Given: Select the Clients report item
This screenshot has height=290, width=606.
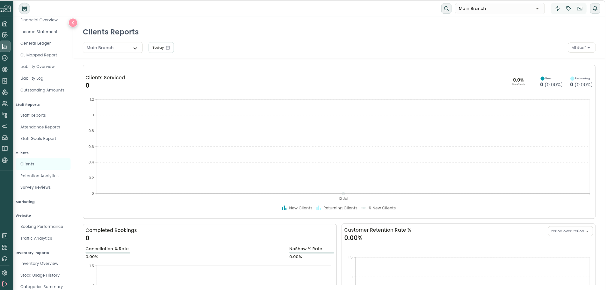Looking at the screenshot, I should pos(43,164).
